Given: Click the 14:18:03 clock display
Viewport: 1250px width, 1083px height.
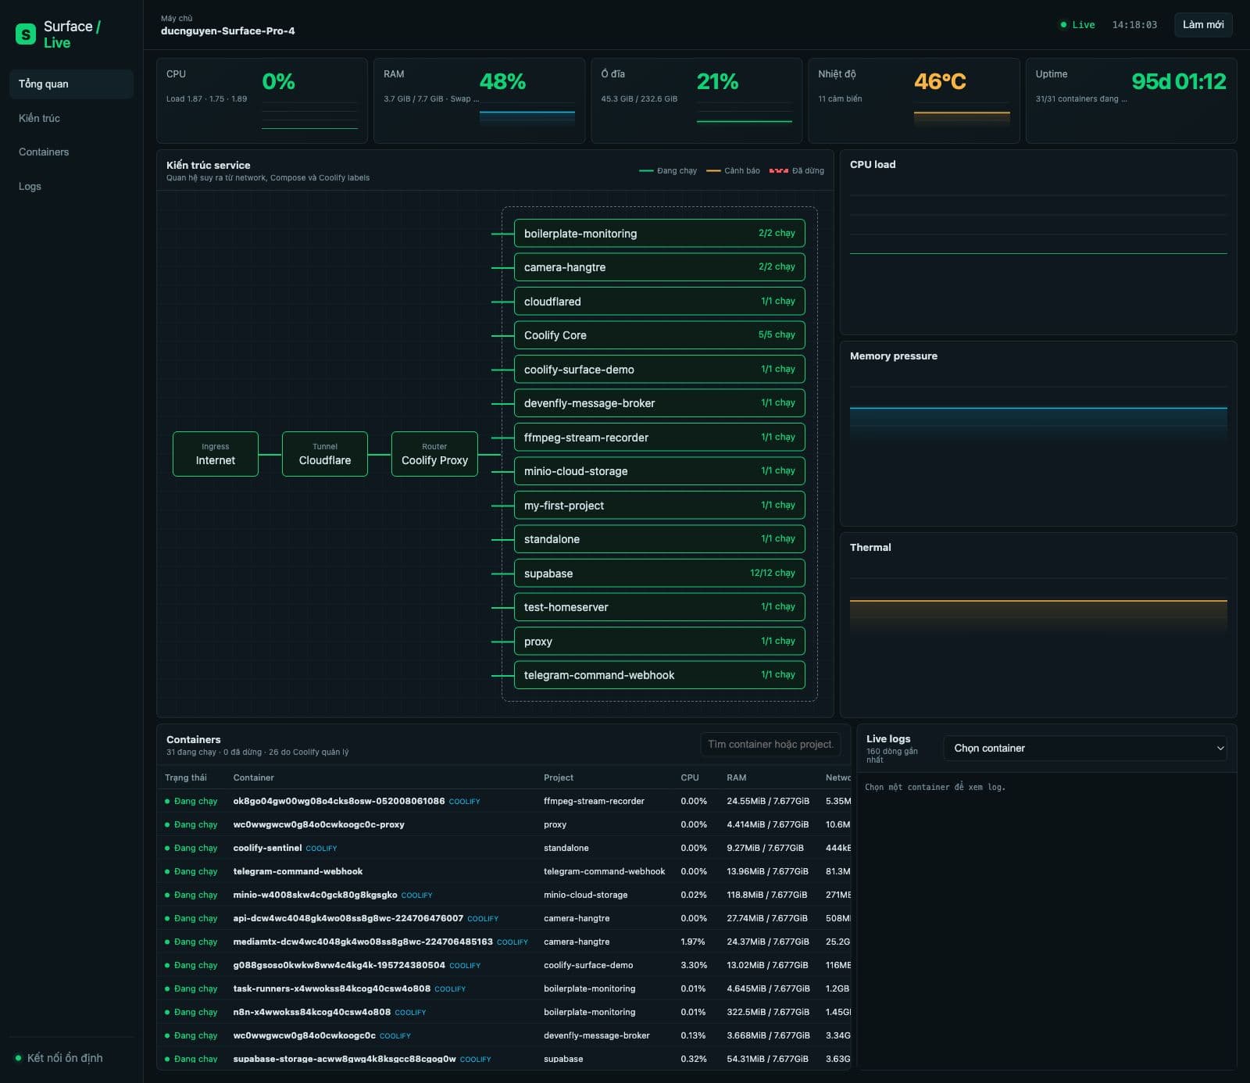Looking at the screenshot, I should pos(1134,25).
